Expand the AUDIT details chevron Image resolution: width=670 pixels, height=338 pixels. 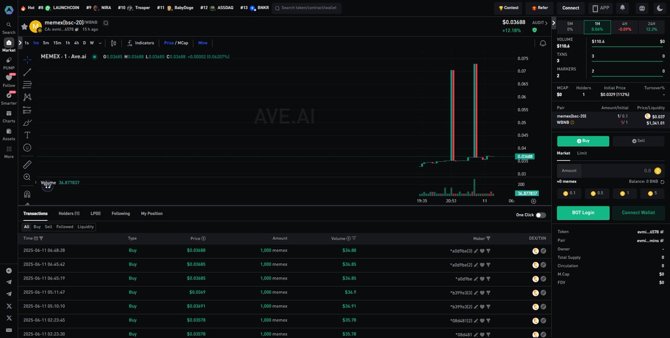(x=548, y=23)
